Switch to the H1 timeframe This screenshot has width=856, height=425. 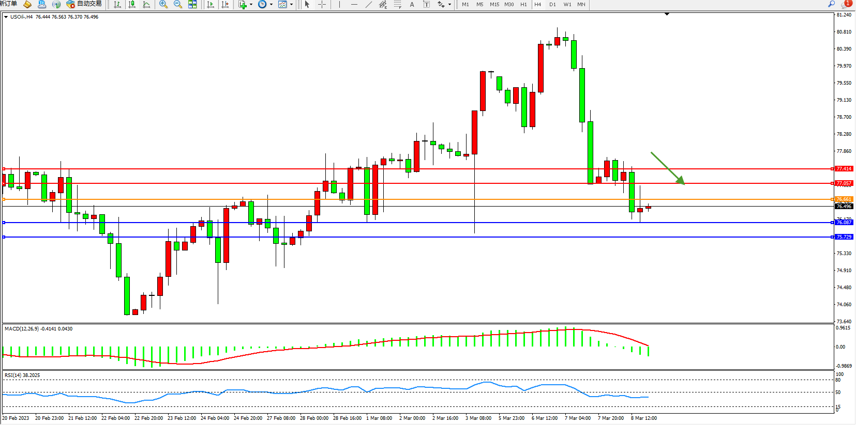click(523, 5)
